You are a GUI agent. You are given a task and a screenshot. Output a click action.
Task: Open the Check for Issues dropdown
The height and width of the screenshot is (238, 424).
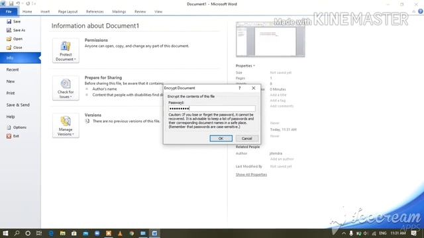coord(66,88)
